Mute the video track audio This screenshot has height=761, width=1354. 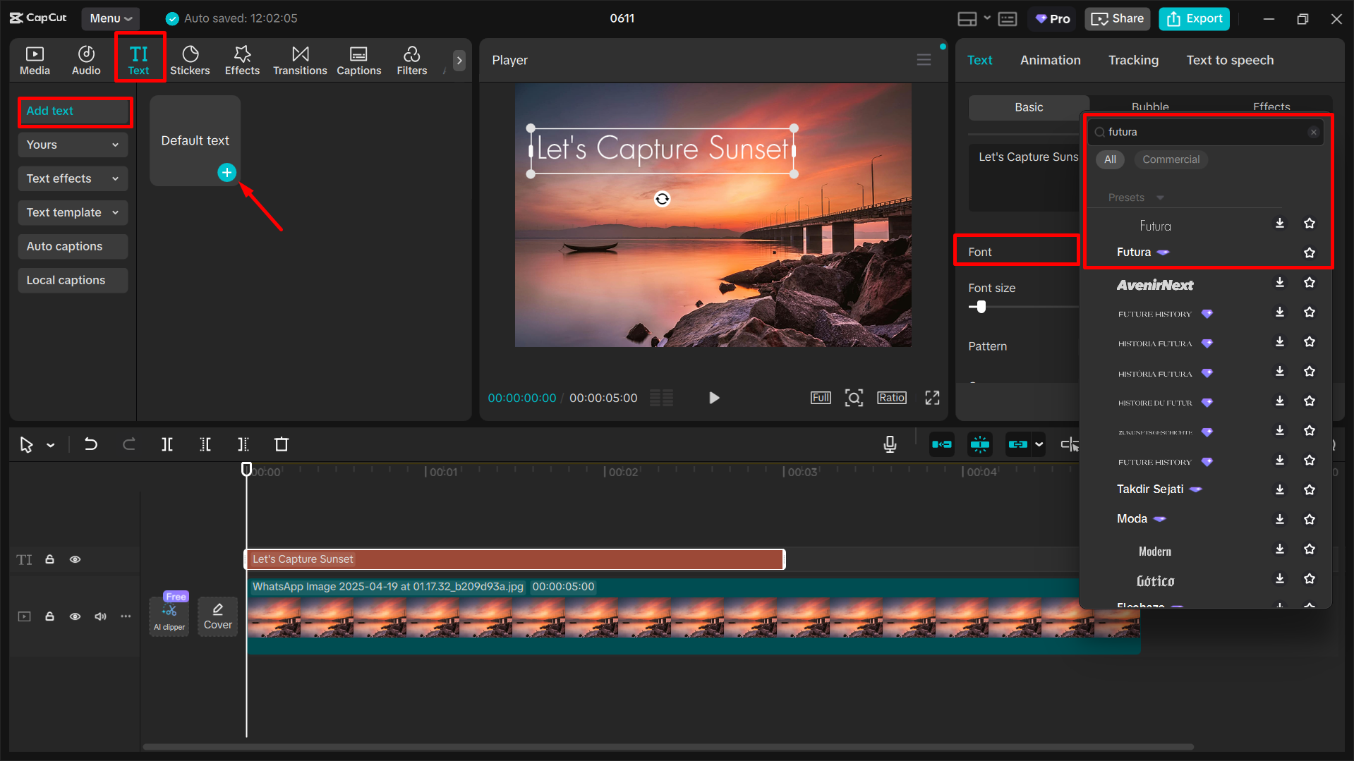point(99,616)
